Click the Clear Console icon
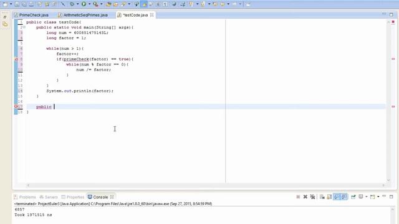 coord(322,197)
